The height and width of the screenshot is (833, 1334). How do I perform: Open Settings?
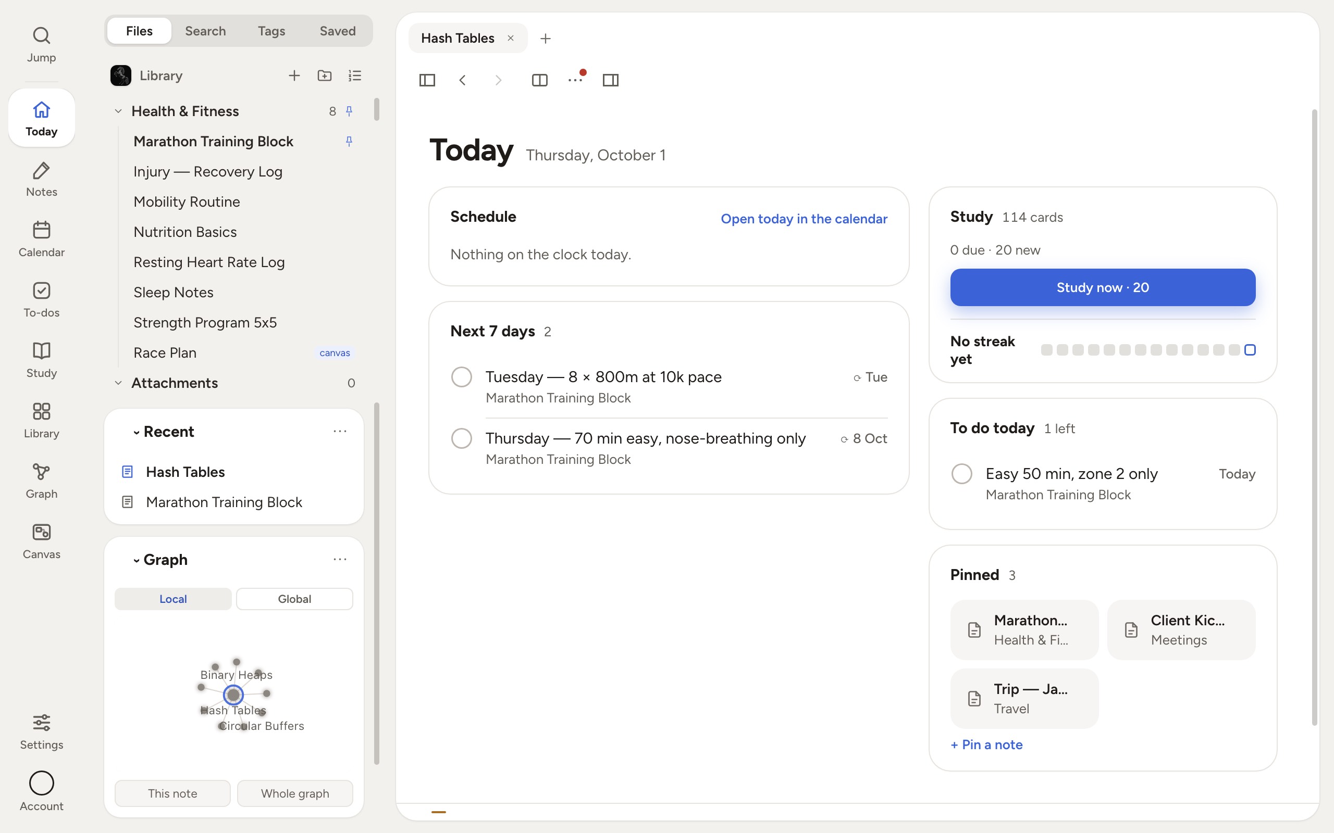coord(41,731)
